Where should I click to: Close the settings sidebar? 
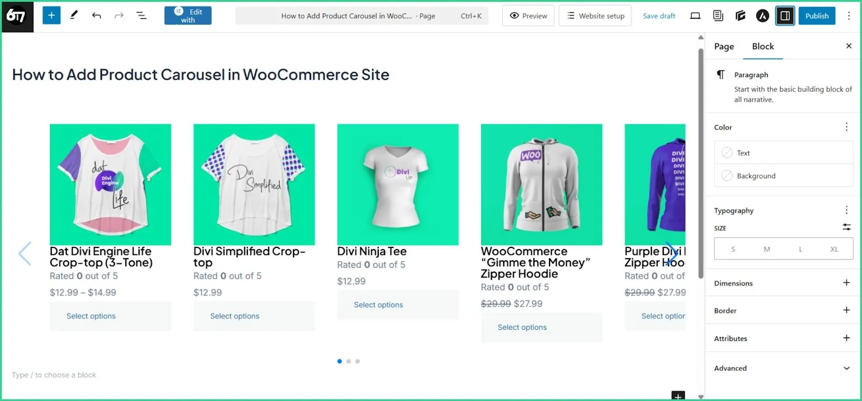pyautogui.click(x=849, y=46)
